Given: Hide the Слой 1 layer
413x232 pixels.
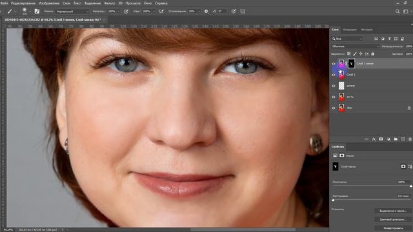Looking at the screenshot, I should [334, 75].
